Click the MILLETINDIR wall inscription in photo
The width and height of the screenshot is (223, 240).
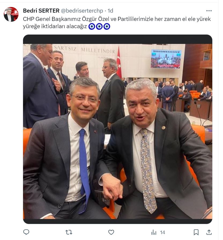(x=98, y=50)
